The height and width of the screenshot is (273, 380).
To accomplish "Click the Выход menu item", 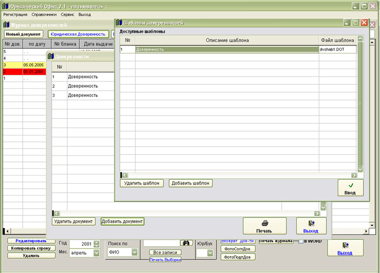I will [85, 15].
